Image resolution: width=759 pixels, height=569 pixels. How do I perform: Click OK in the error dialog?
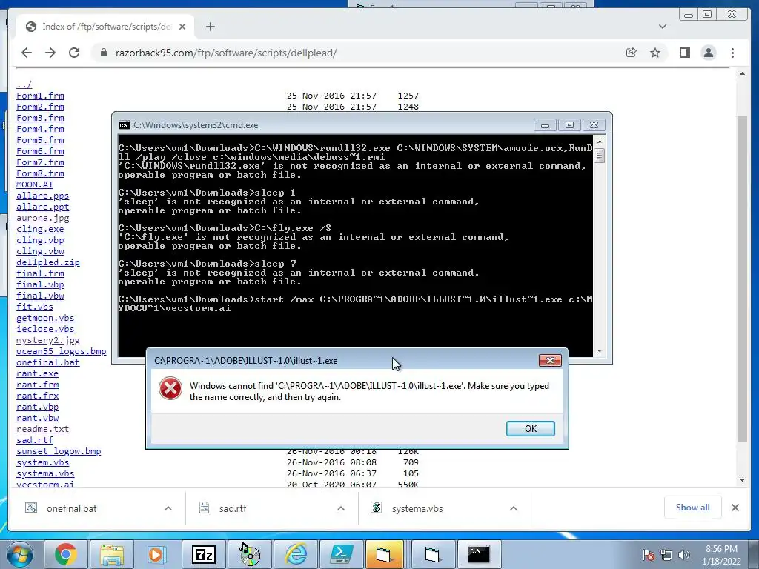coord(531,429)
